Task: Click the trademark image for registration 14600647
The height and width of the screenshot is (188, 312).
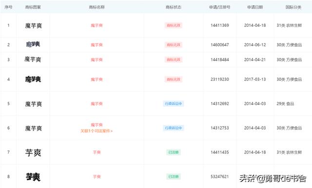Action: tap(33, 44)
